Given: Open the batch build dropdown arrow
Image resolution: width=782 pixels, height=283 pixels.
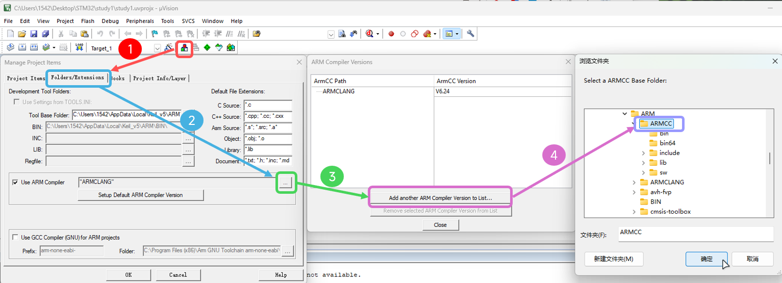Looking at the screenshot, I should point(54,47).
